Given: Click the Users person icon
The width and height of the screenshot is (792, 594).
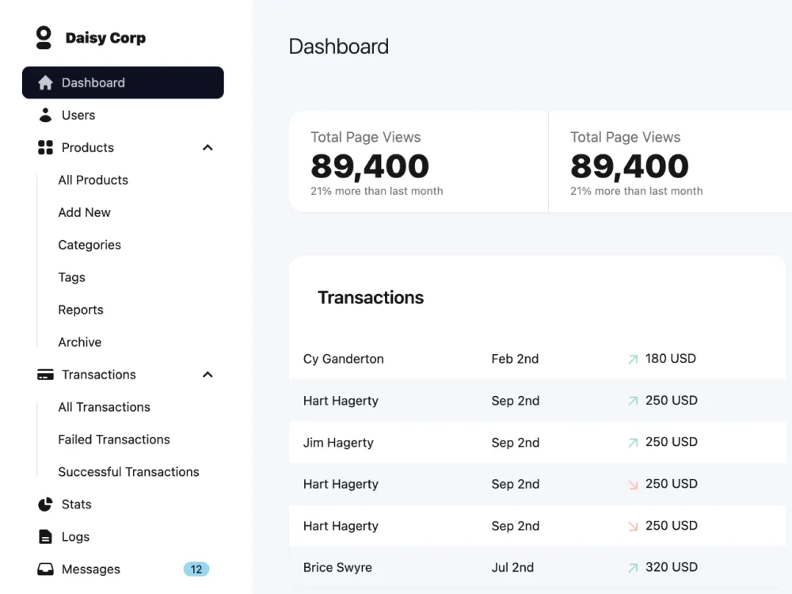Looking at the screenshot, I should coord(45,115).
